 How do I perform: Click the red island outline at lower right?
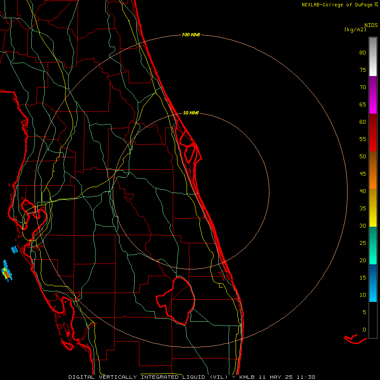355,339
